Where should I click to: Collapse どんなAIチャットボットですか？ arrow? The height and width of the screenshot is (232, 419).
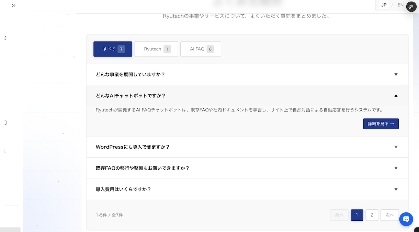tap(396, 96)
